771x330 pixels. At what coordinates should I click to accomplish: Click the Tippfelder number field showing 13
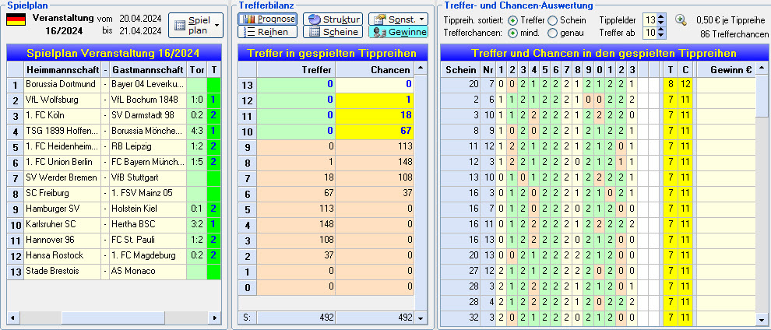(650, 20)
